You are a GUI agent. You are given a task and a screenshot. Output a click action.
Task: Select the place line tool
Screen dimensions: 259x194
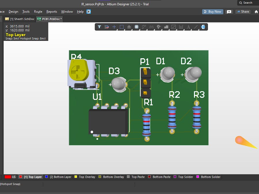(x=196, y=27)
